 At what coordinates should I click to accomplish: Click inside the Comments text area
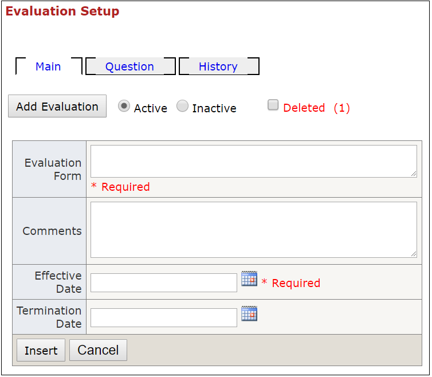click(254, 230)
